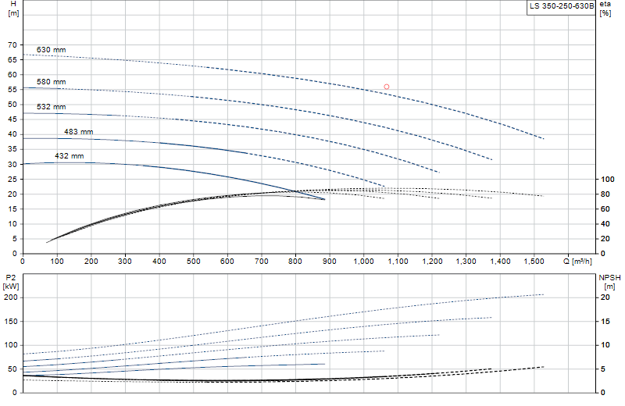Click the 35 tick on the head axis

pyautogui.click(x=12, y=149)
